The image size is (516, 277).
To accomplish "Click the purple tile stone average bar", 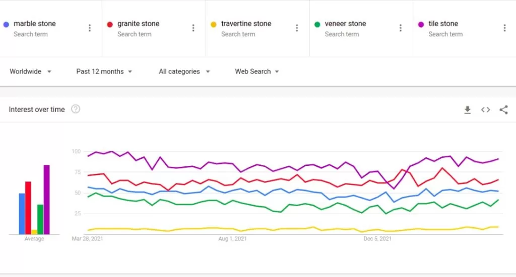I will [x=46, y=200].
